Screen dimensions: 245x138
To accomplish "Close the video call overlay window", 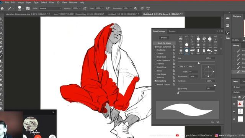I will (x=53, y=112).
